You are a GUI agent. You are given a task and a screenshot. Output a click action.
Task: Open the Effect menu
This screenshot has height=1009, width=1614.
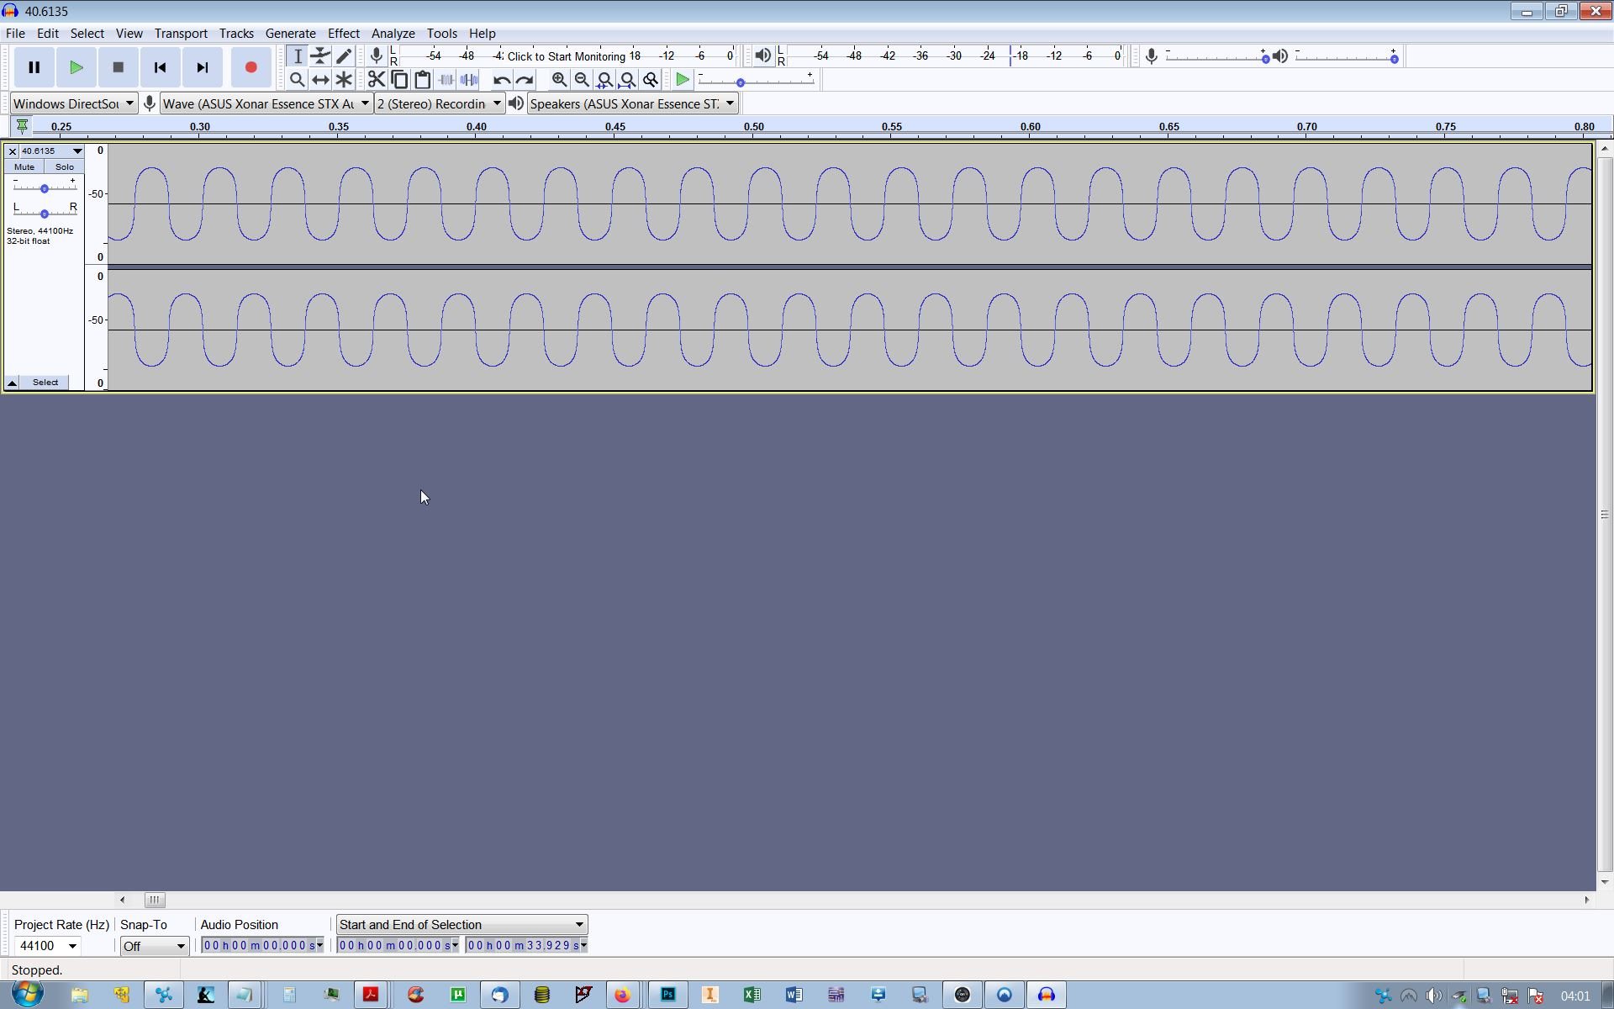pyautogui.click(x=343, y=34)
